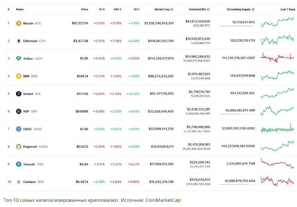Click Dogecoin 24h change 1.60%

coord(116,147)
